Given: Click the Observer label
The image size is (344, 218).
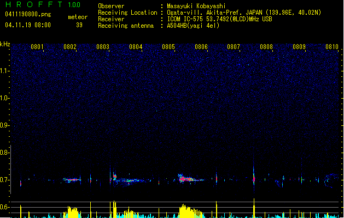Looking at the screenshot, I should tap(111, 6).
